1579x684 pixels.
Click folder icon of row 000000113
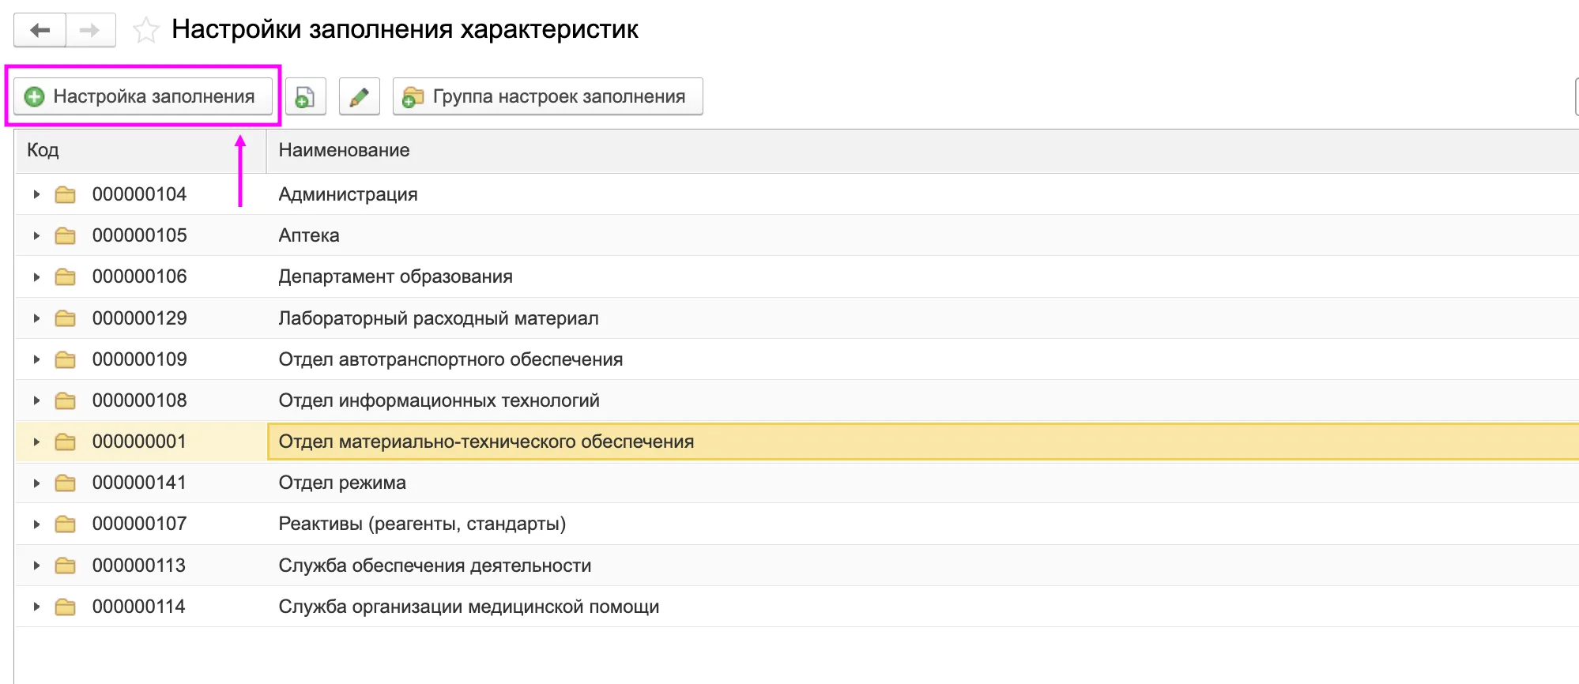coord(66,566)
